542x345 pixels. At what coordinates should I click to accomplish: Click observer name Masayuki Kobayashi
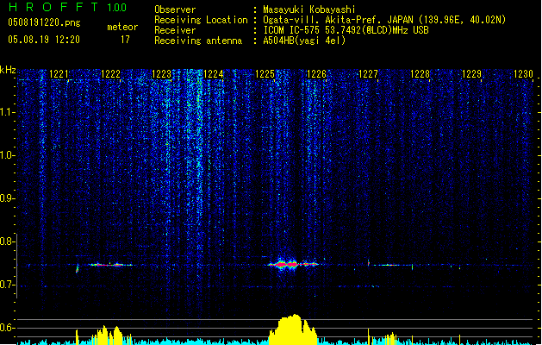pos(309,9)
